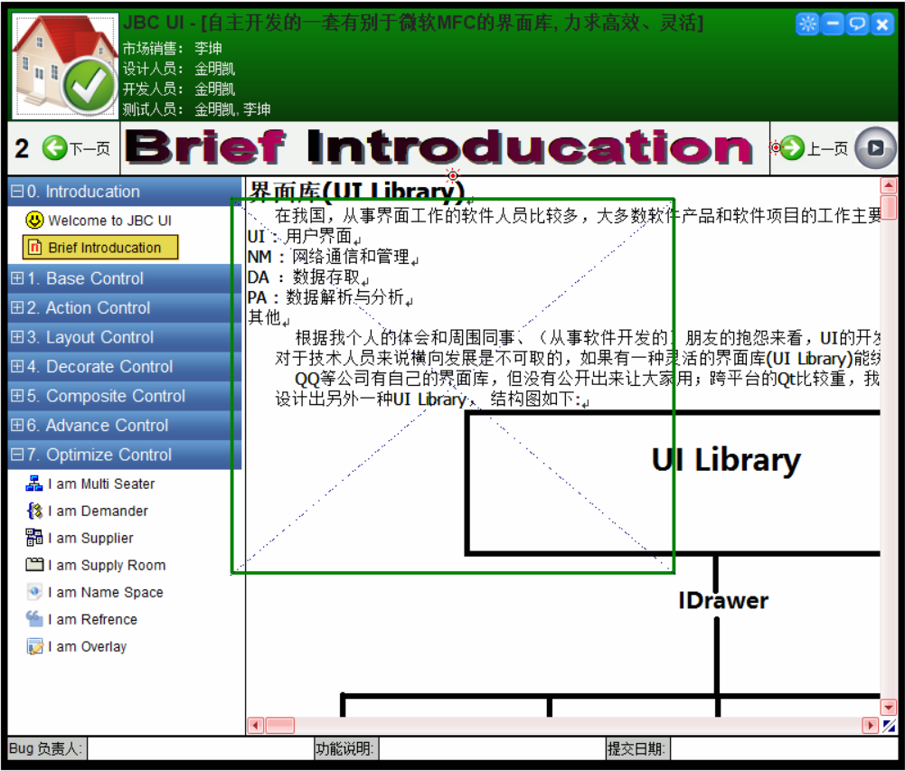Click the horizontal scrollbar thumb
This screenshot has height=771, width=905.
tap(280, 725)
